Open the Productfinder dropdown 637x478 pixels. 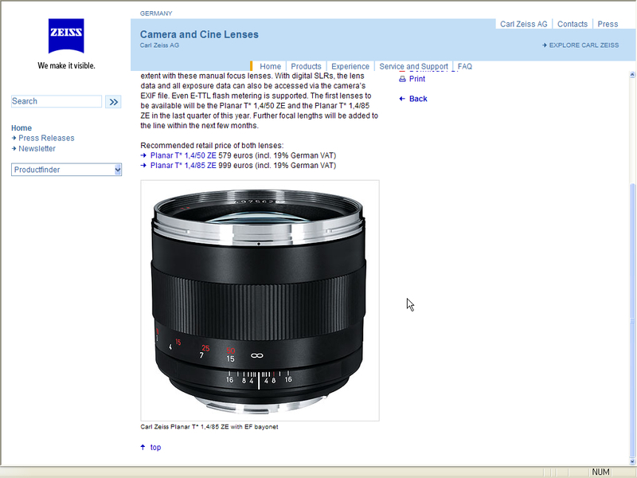click(66, 170)
